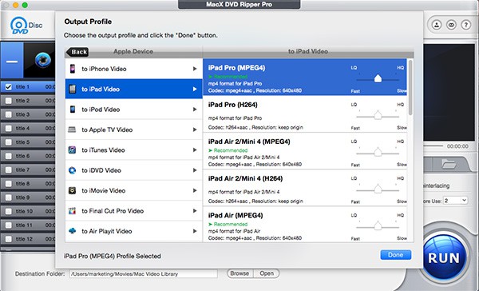The height and width of the screenshot is (291, 479).
Task: Go Back to previous profile list
Action: coord(77,52)
